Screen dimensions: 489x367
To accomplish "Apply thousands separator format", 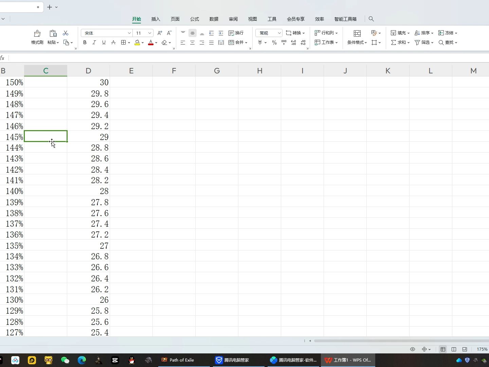I will point(284,42).
